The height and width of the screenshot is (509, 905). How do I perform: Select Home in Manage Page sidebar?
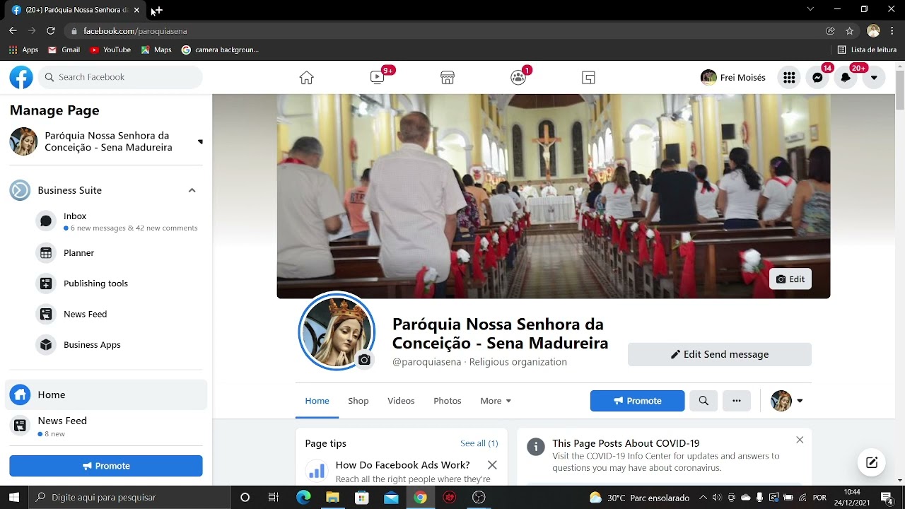pyautogui.click(x=106, y=394)
